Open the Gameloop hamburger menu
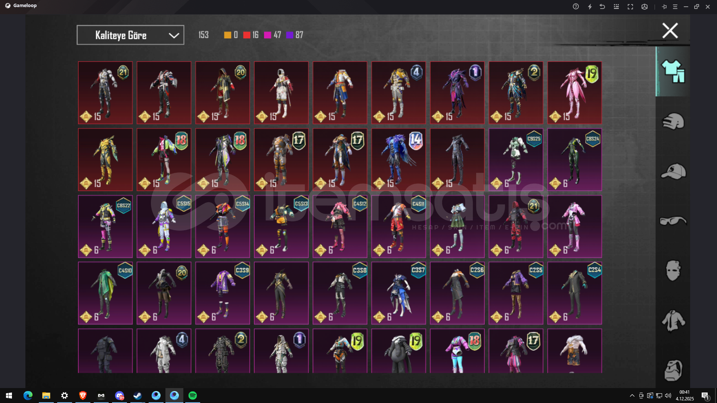 click(675, 6)
